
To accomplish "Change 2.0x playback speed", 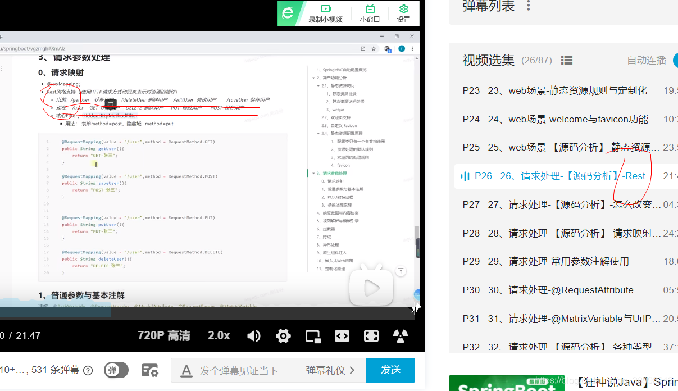I will pos(219,336).
